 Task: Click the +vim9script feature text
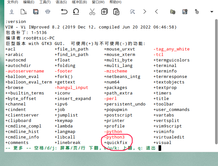click(x=168, y=126)
